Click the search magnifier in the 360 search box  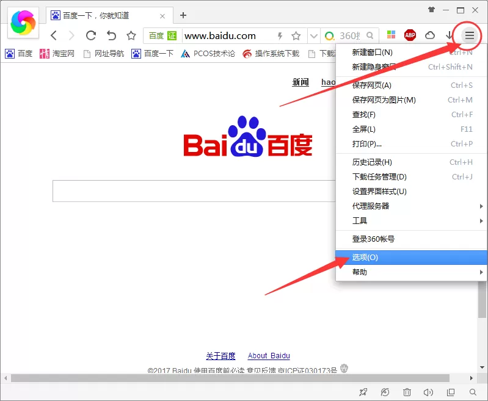click(370, 35)
